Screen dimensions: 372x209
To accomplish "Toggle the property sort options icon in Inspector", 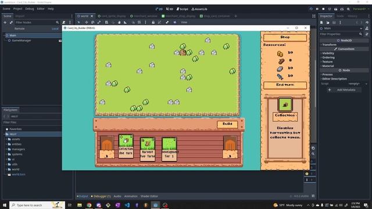I will click(367, 34).
